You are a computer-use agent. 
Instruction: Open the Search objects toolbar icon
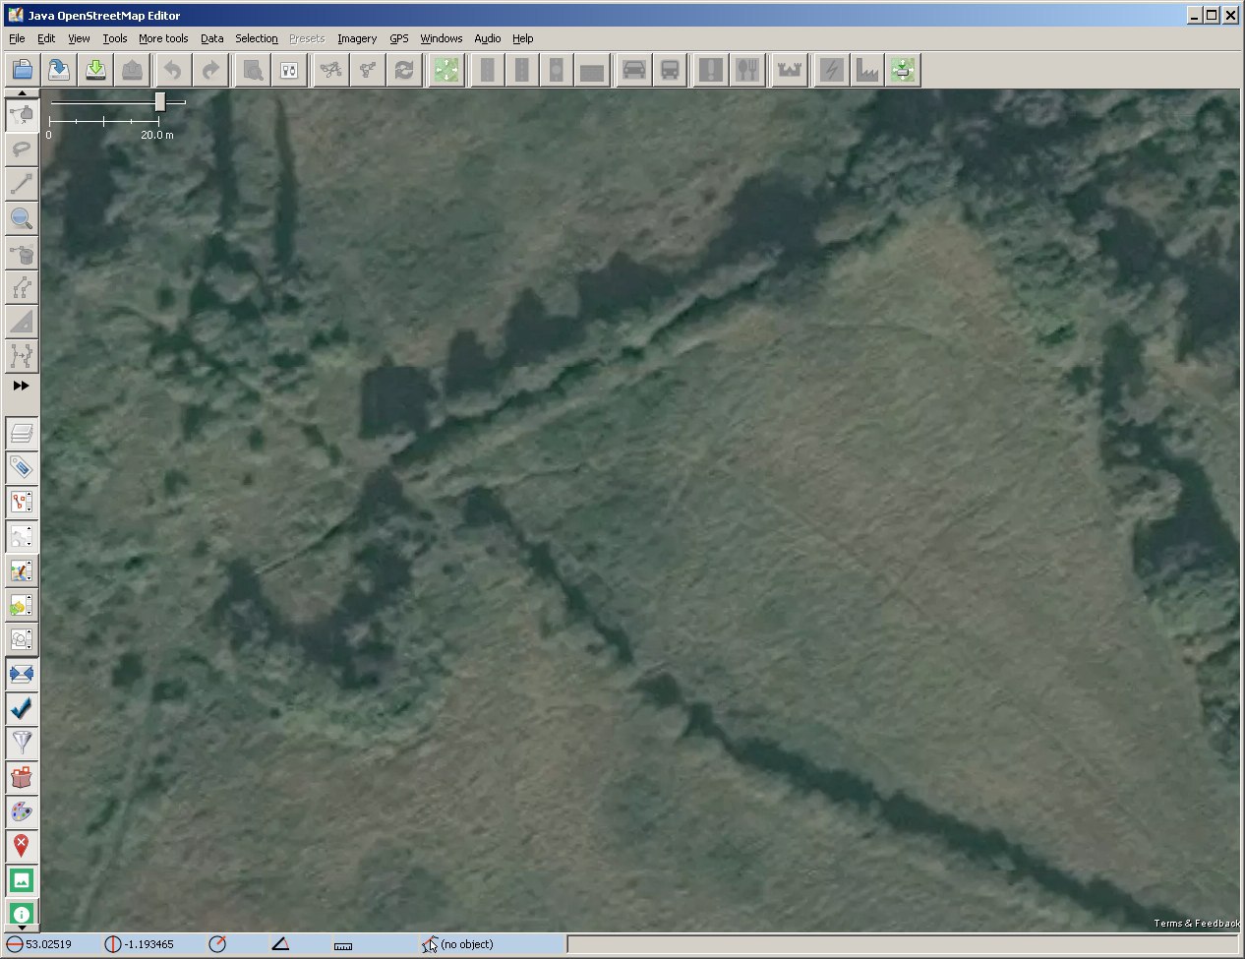[x=253, y=70]
